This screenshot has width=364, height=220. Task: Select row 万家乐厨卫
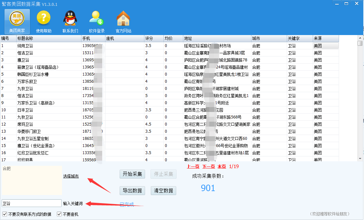[x=169, y=81]
